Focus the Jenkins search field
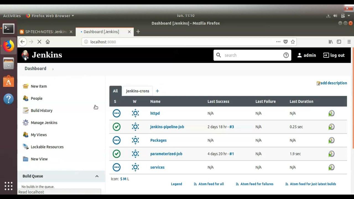The height and width of the screenshot is (199, 354). coord(252,55)
